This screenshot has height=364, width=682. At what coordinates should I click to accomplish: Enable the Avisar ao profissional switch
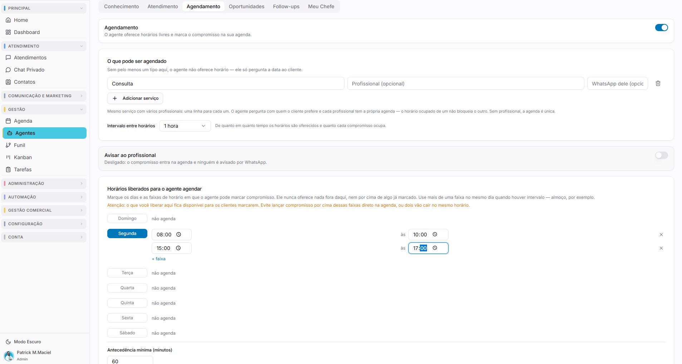coord(661,155)
